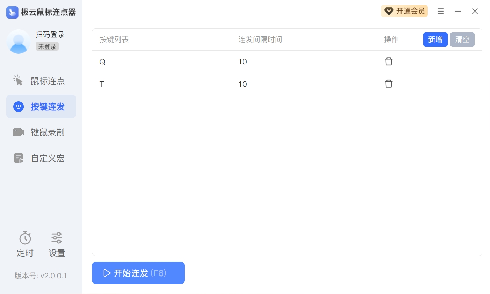Open the hamburger menu in title bar
This screenshot has width=490, height=294.
441,11
